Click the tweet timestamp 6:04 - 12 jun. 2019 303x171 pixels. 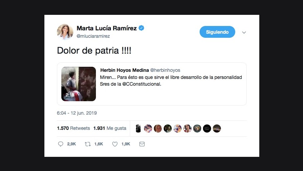coord(77,113)
